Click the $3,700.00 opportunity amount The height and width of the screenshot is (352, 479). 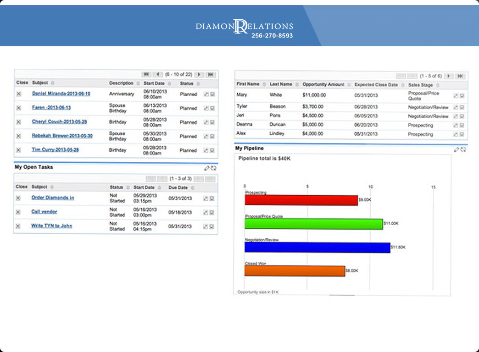point(313,106)
